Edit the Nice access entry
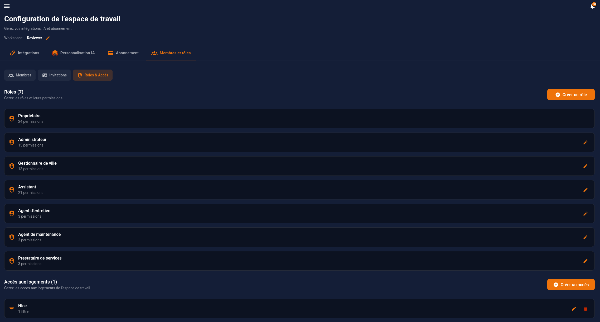The height and width of the screenshot is (322, 600). pos(574,309)
